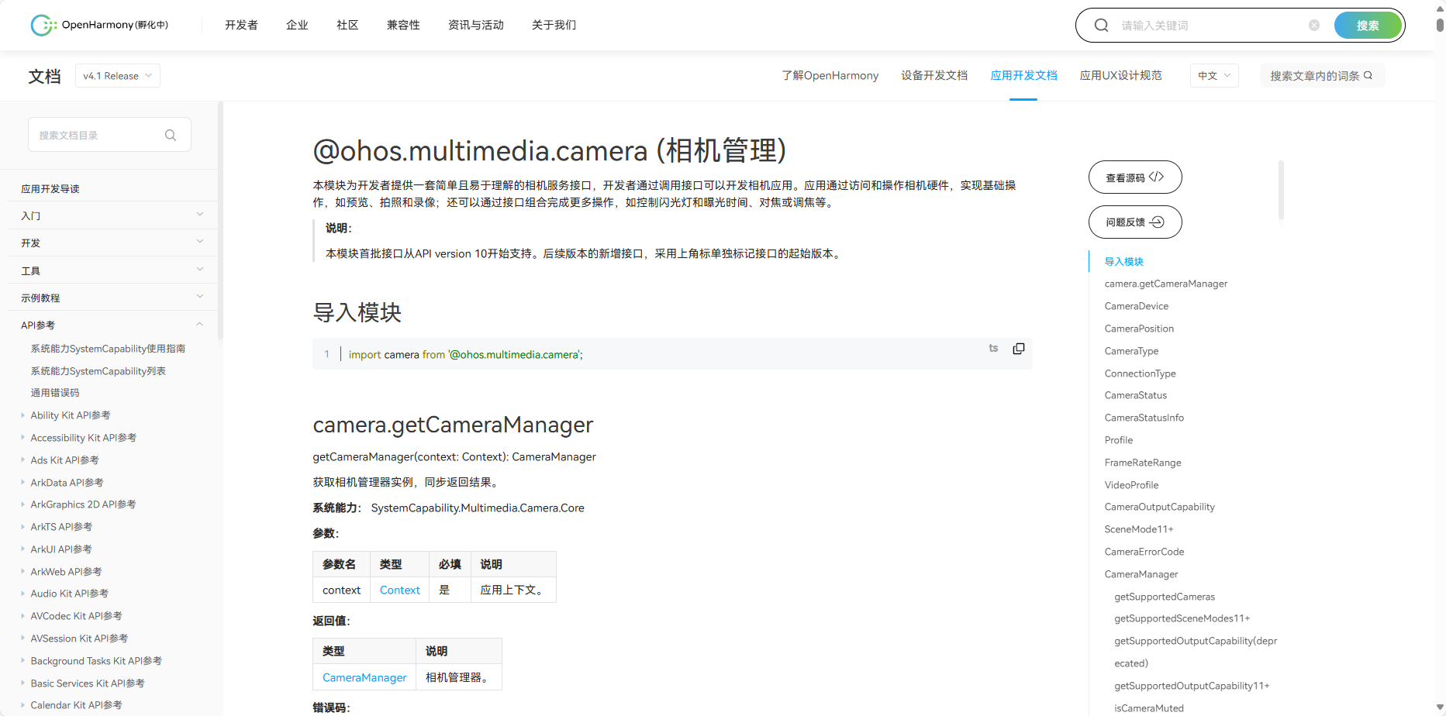Jump to SceneMode11+ in outline
This screenshot has width=1446, height=716.
pos(1139,529)
